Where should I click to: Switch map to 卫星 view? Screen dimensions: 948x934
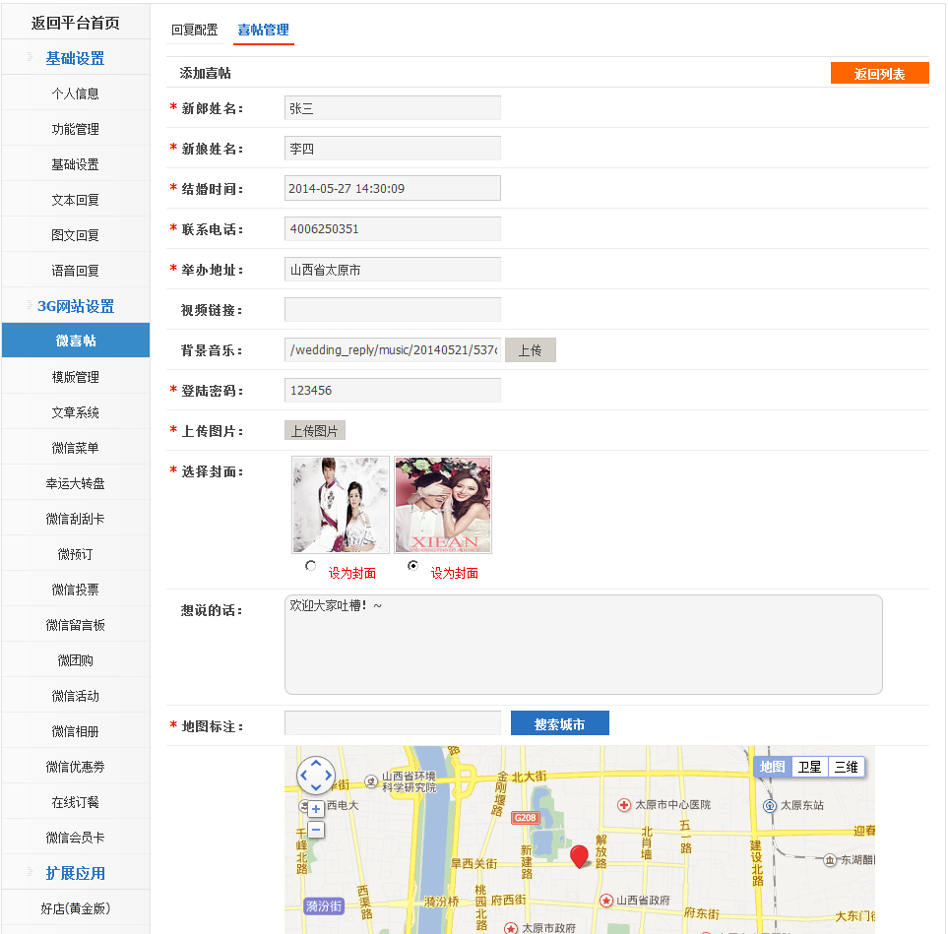(x=809, y=767)
